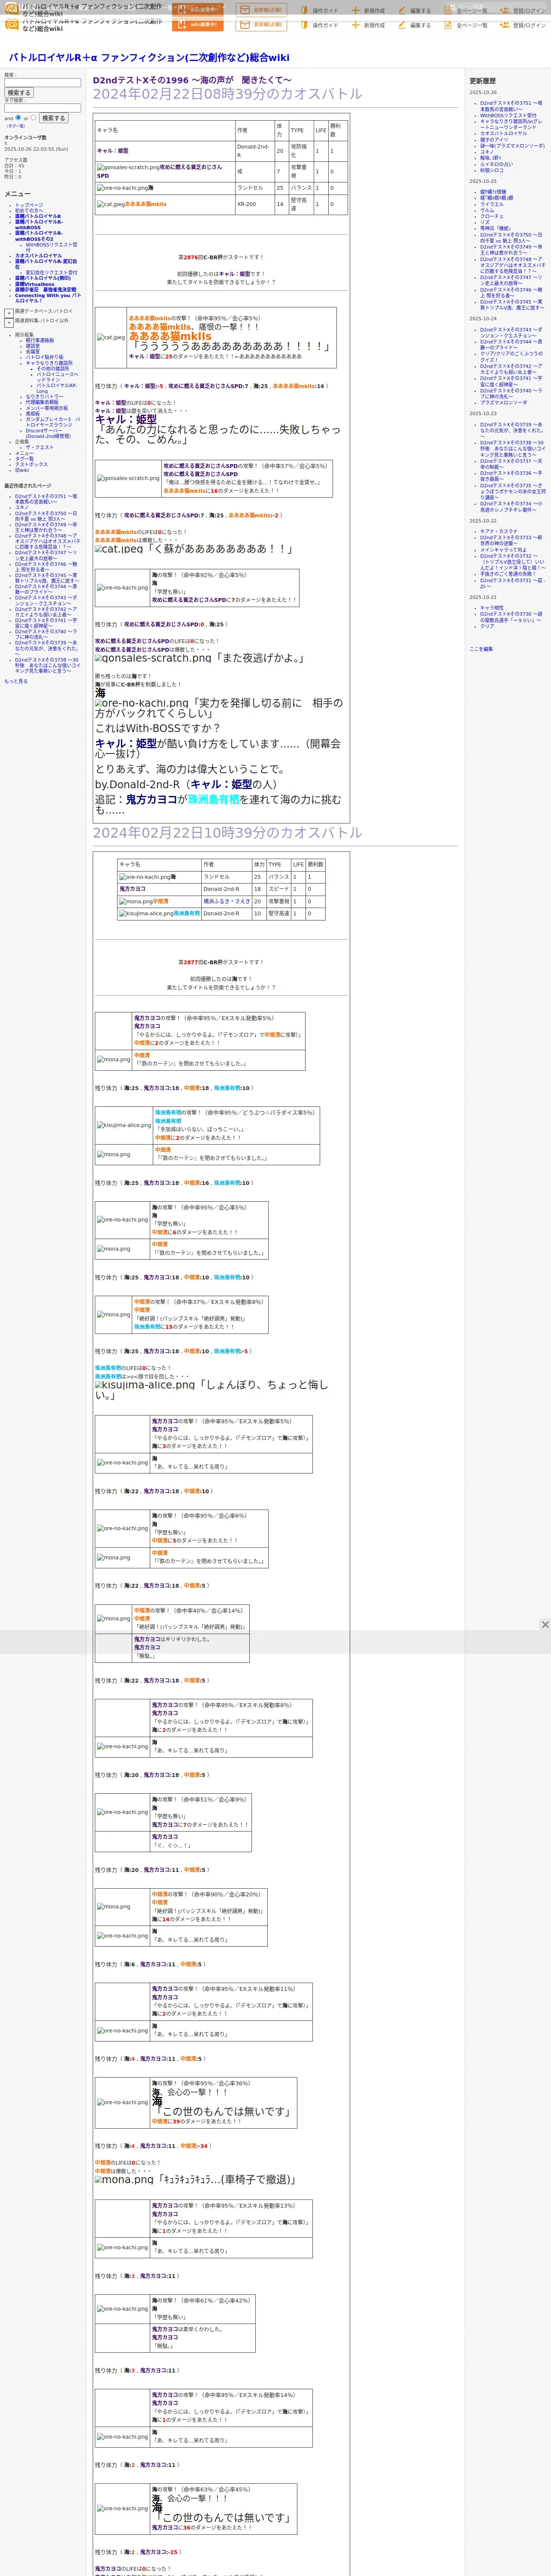
Task: Close the banner overlay with the X button
Action: pyautogui.click(x=545, y=1625)
